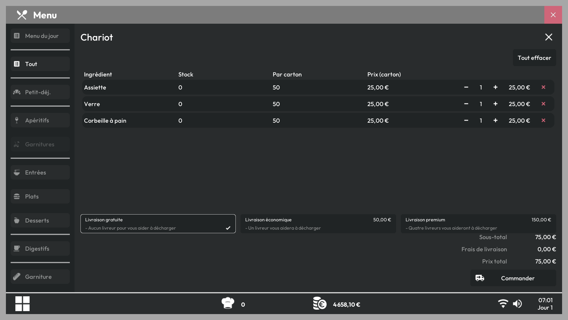Delete Corbeille à pain with red X
The image size is (568, 320).
pos(543,120)
